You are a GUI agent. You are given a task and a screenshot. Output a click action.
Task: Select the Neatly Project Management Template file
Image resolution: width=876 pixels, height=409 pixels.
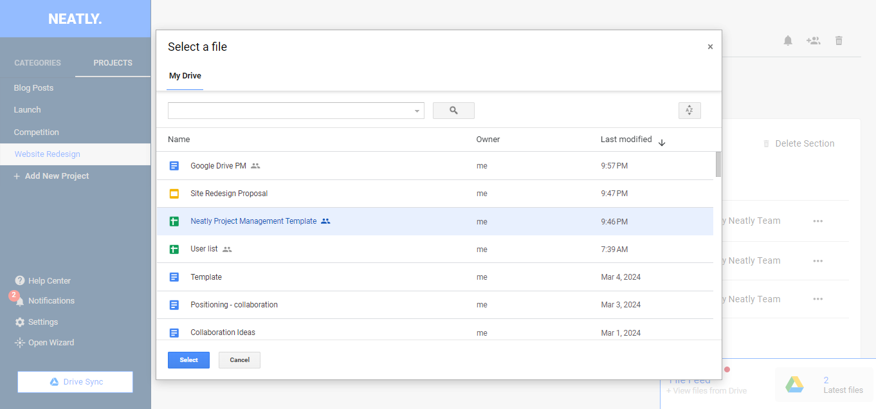[x=435, y=221]
